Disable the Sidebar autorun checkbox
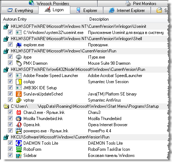Viewport: 172px width, 162px height. (x=10, y=155)
